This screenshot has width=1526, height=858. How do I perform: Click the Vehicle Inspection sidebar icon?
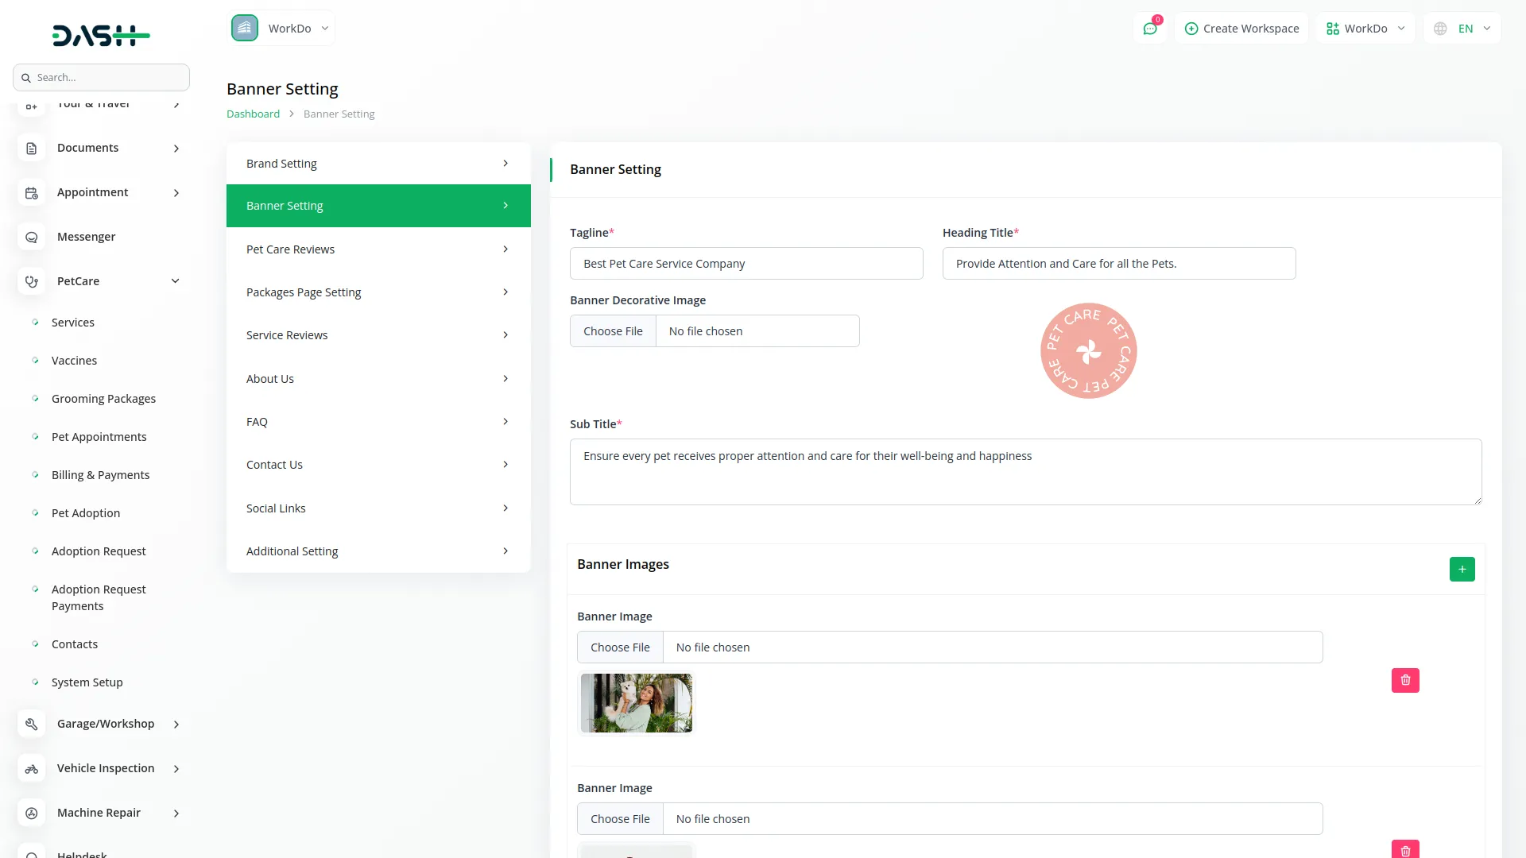pyautogui.click(x=32, y=769)
